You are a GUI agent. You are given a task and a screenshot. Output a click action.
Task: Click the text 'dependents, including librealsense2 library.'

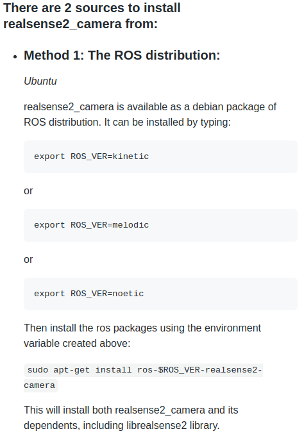point(122,426)
